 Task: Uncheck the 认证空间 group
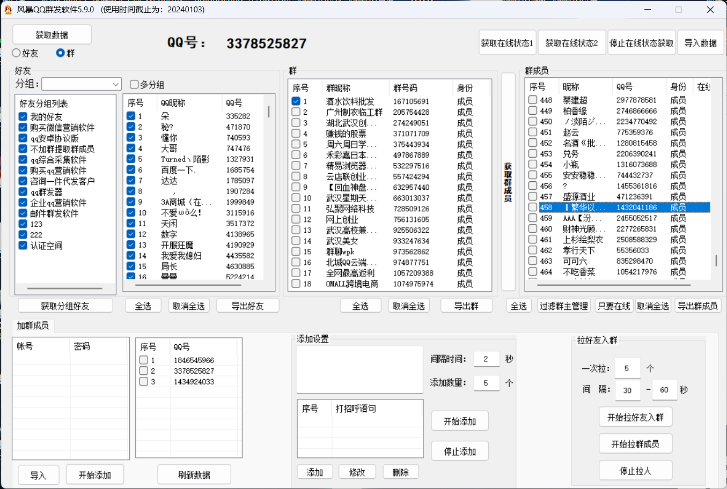point(23,245)
